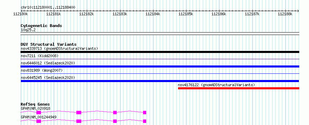This screenshot has height=125, width=309.
Task: Select the 112182k ruler tick label
Action: (87, 14)
